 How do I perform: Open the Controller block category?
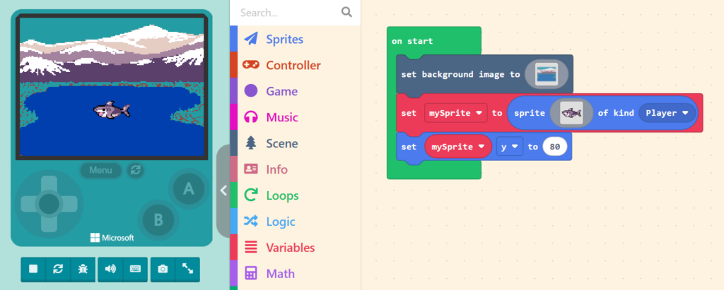click(293, 66)
